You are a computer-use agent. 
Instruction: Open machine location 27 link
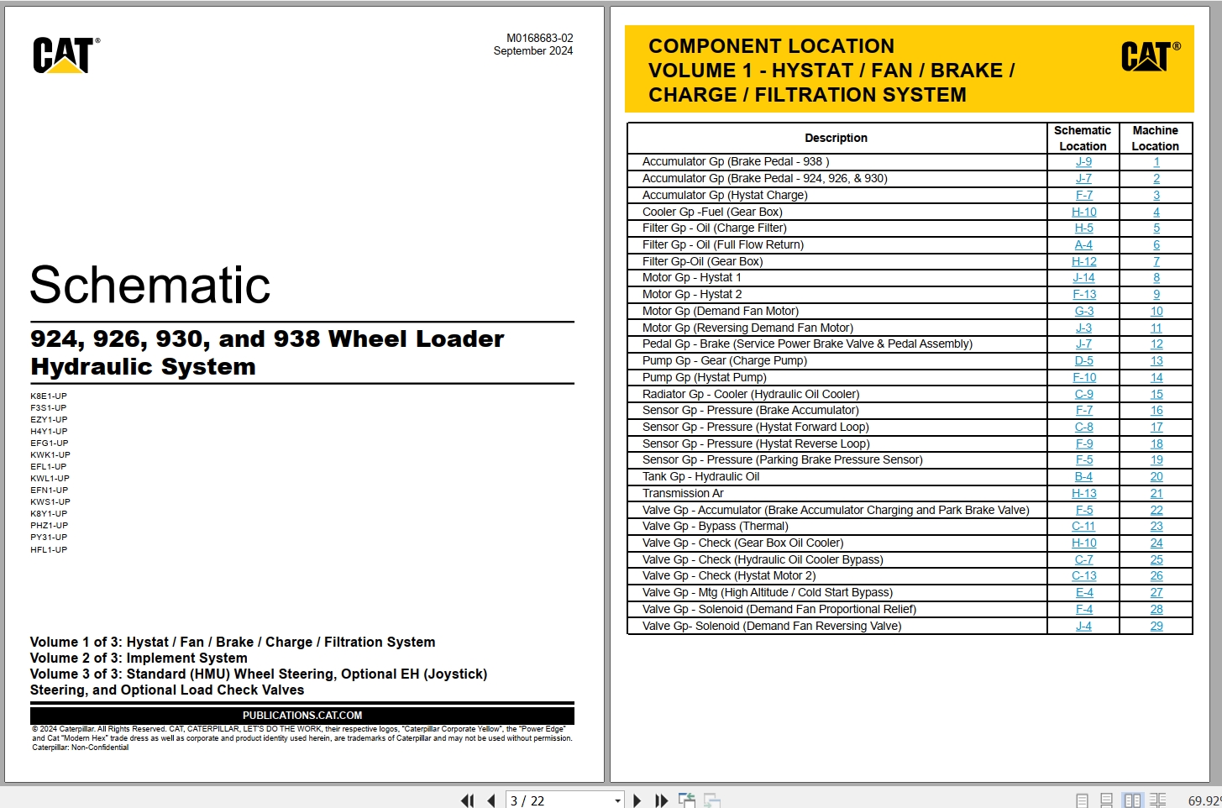(x=1156, y=592)
